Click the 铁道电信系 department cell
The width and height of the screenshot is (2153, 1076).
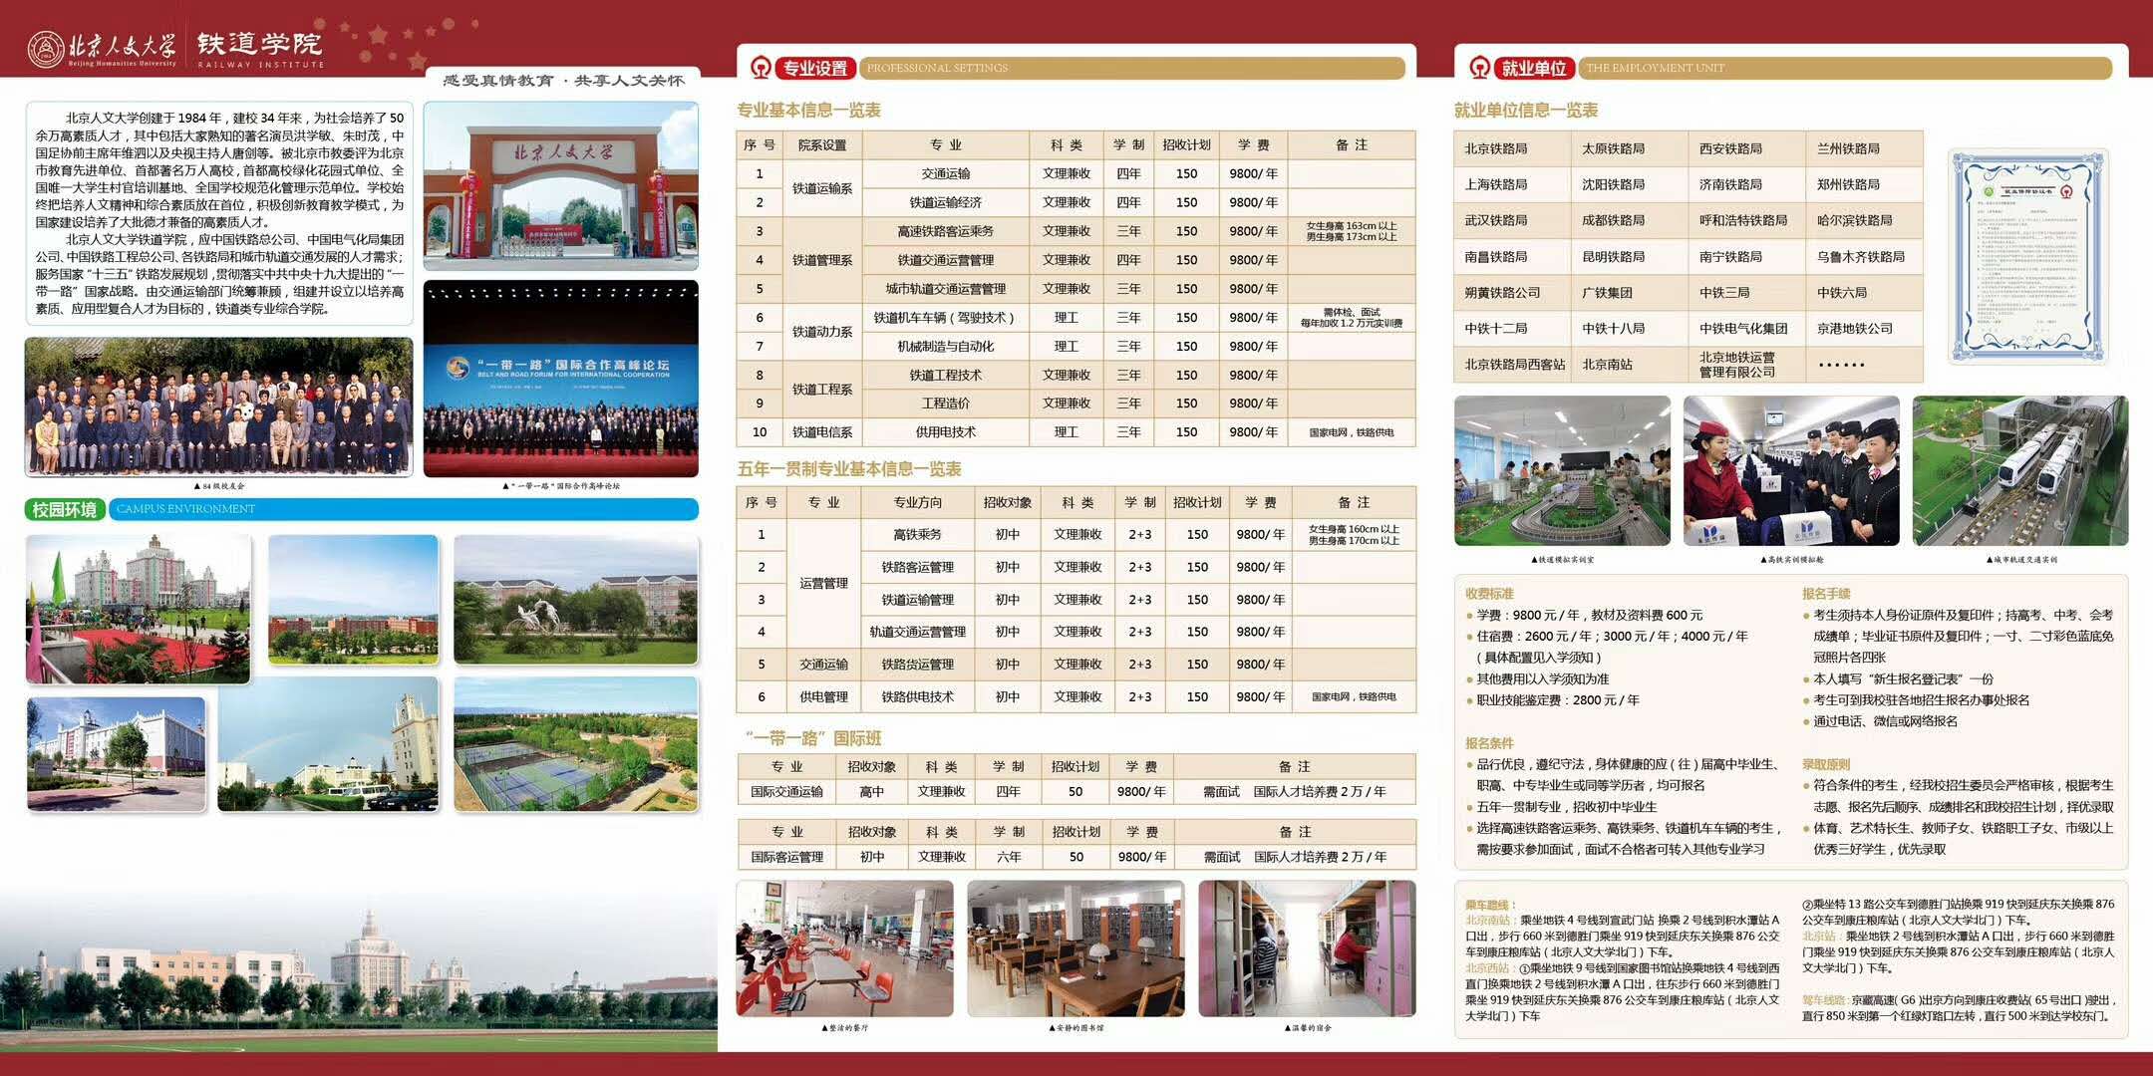click(822, 432)
